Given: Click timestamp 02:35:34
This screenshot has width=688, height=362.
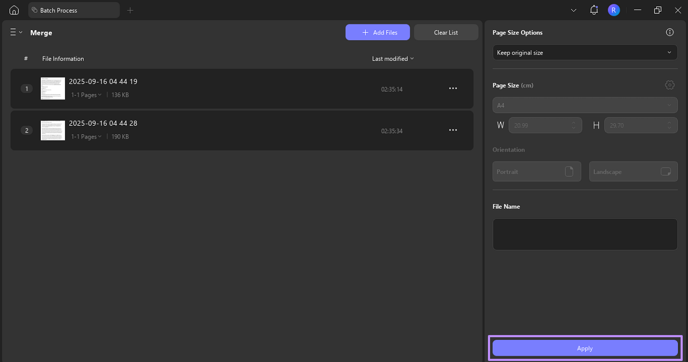Looking at the screenshot, I should (x=392, y=131).
